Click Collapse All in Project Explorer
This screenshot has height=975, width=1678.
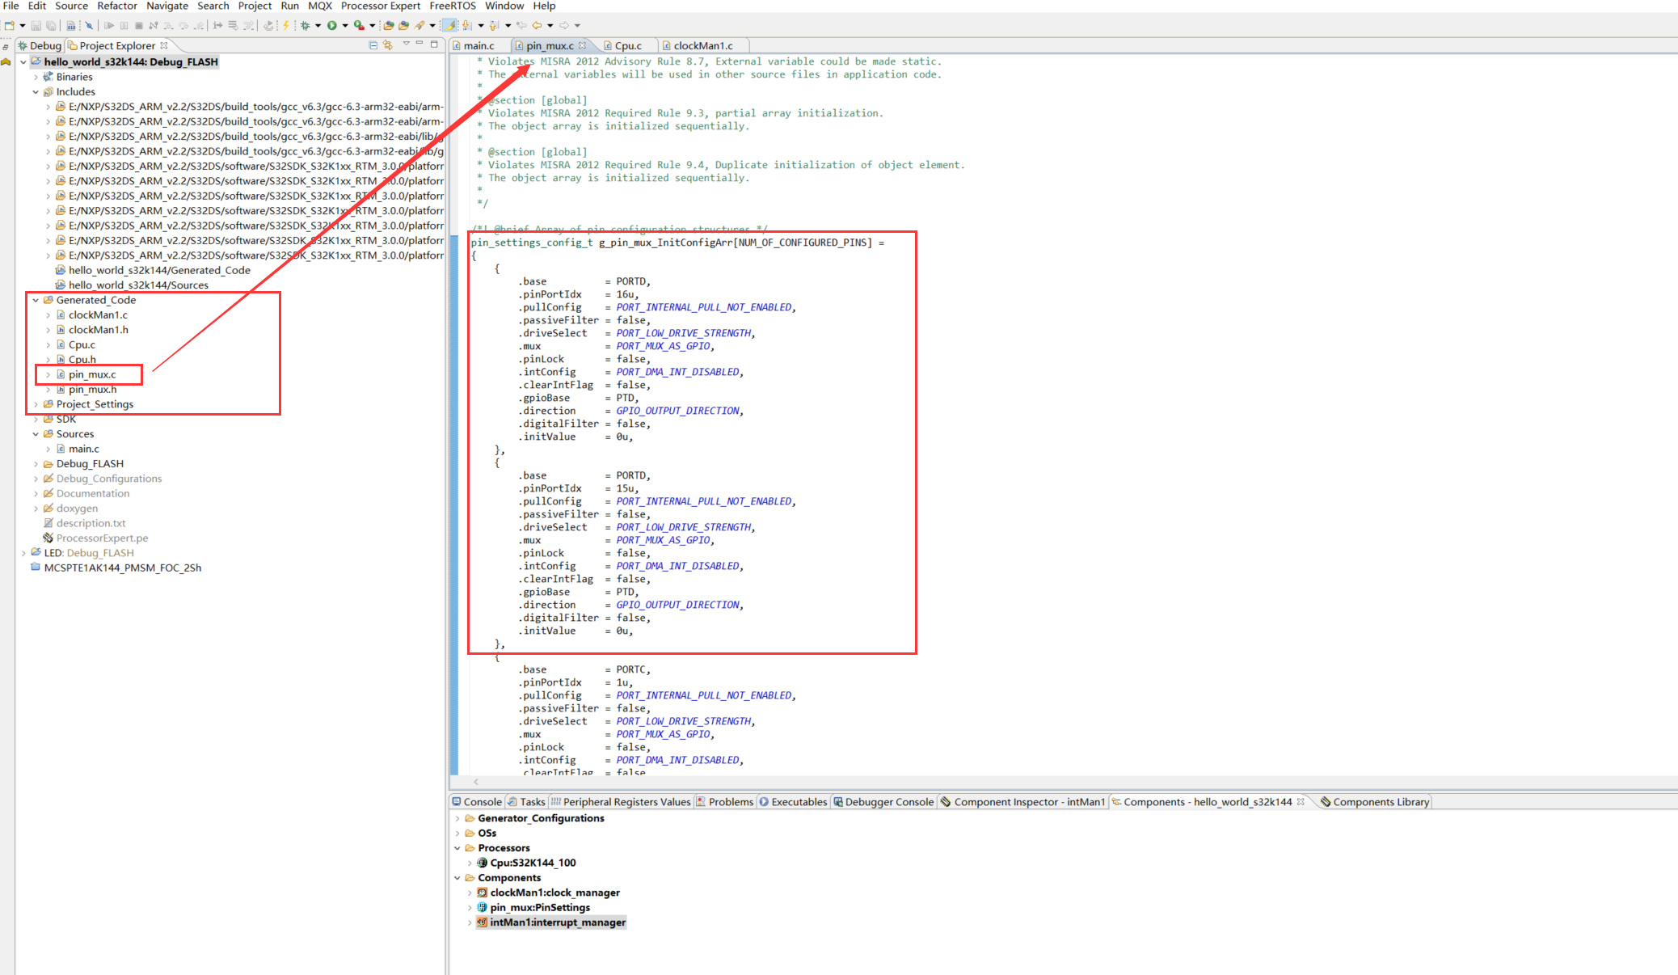[373, 45]
